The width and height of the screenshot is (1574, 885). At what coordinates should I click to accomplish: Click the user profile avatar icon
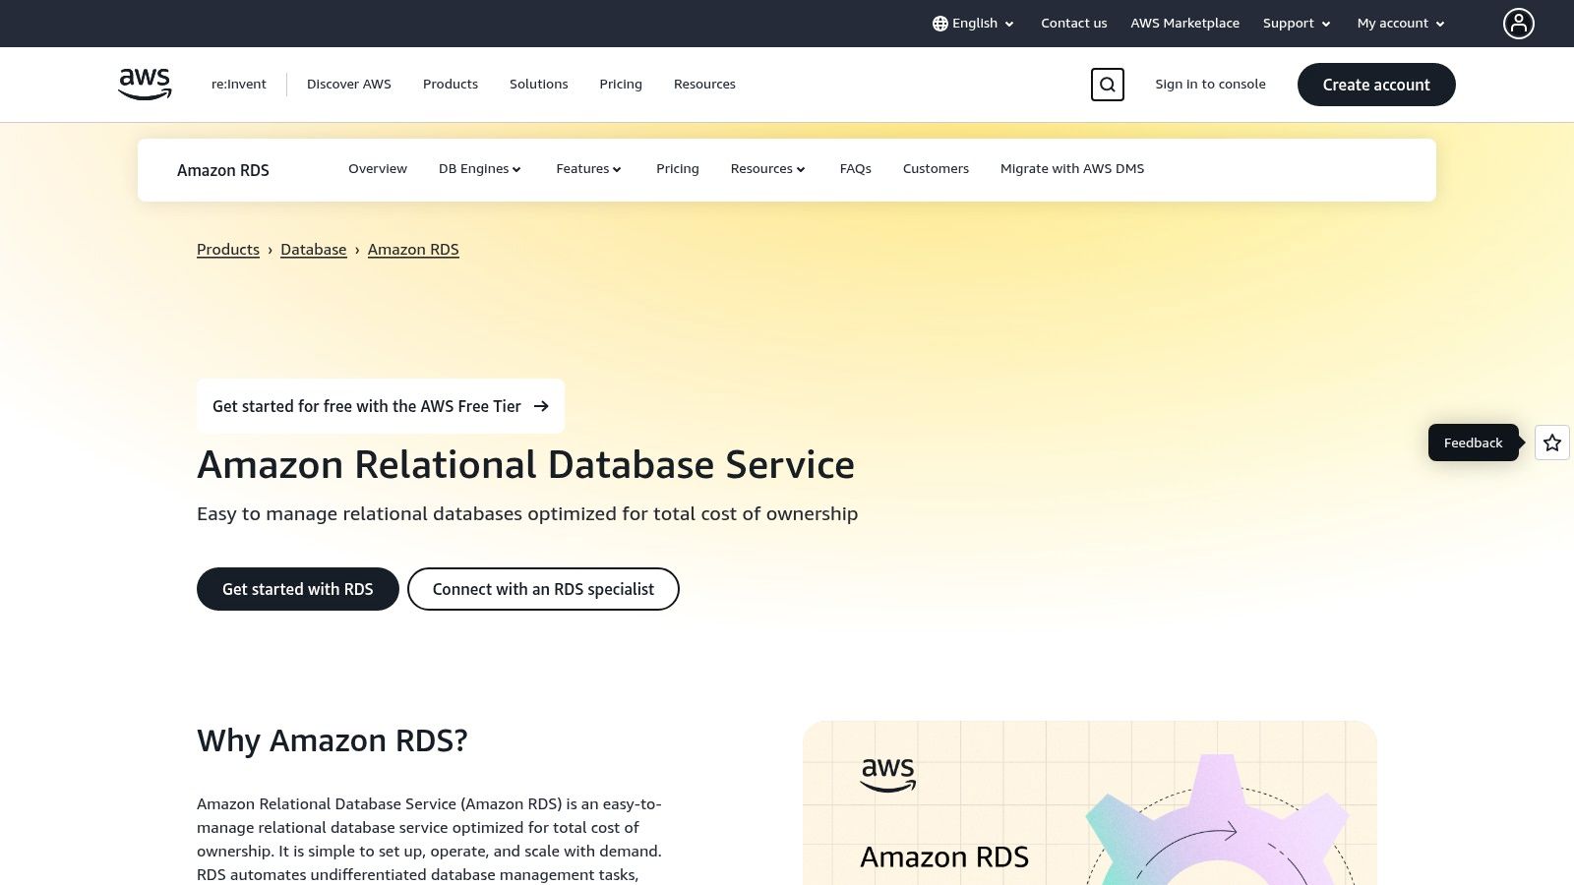click(x=1518, y=24)
